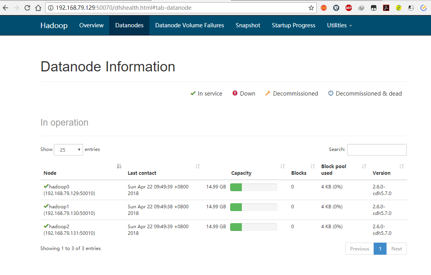Viewport: 431px width, 275px height.
Task: Click the Next pagination button
Action: click(396, 249)
